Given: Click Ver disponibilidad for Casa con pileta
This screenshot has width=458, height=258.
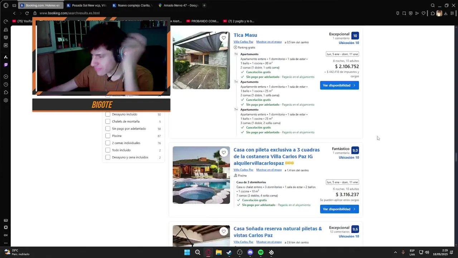Looking at the screenshot, I should pos(339,209).
